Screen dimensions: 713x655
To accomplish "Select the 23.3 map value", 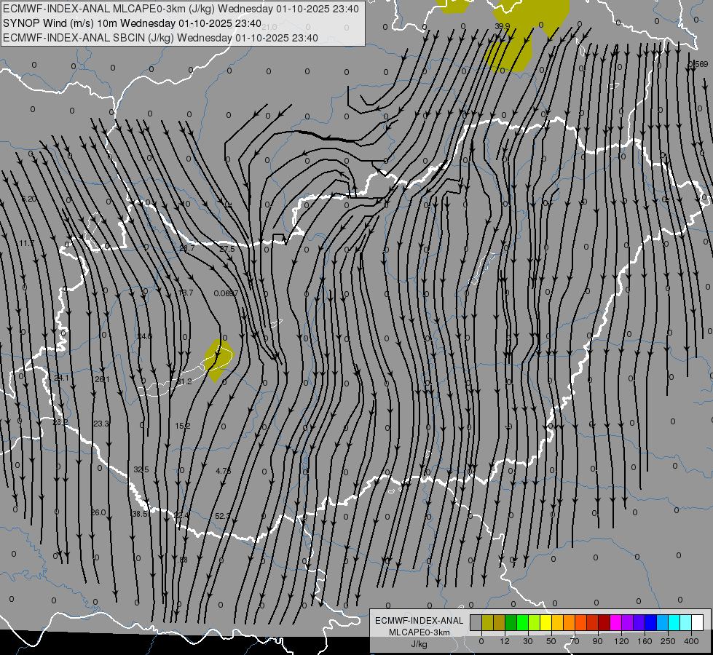I will click(101, 423).
